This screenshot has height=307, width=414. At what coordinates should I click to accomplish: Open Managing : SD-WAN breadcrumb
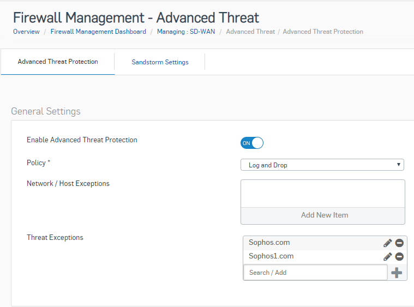(x=186, y=32)
